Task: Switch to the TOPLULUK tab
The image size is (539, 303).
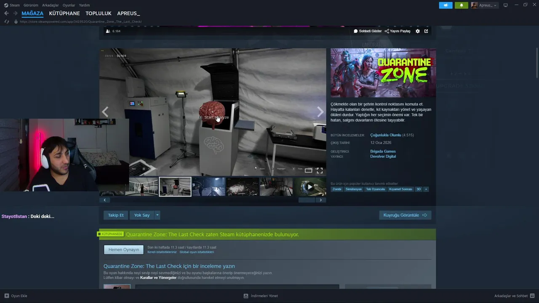Action: click(99, 13)
